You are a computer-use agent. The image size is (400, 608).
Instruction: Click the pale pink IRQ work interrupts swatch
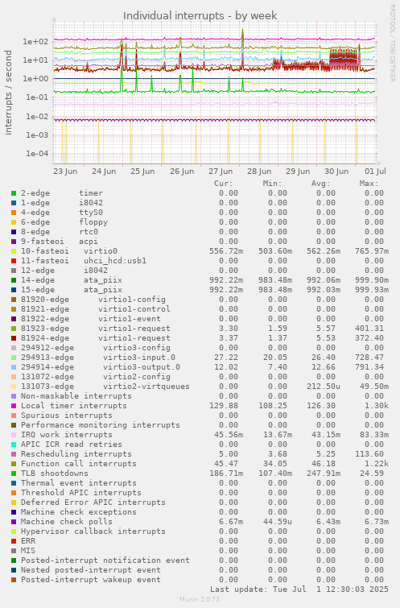coord(14,435)
